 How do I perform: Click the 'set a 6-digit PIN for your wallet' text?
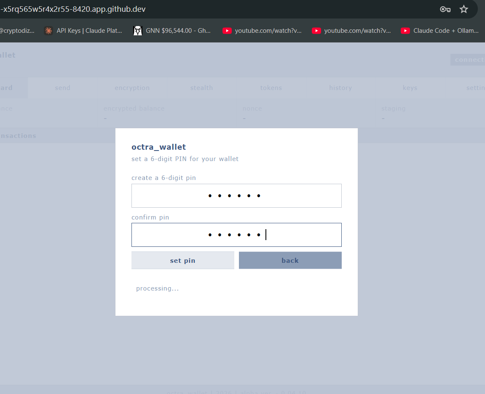pos(185,159)
